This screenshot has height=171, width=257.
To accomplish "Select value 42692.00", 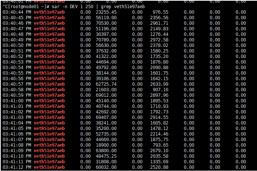I will [x=106, y=112].
